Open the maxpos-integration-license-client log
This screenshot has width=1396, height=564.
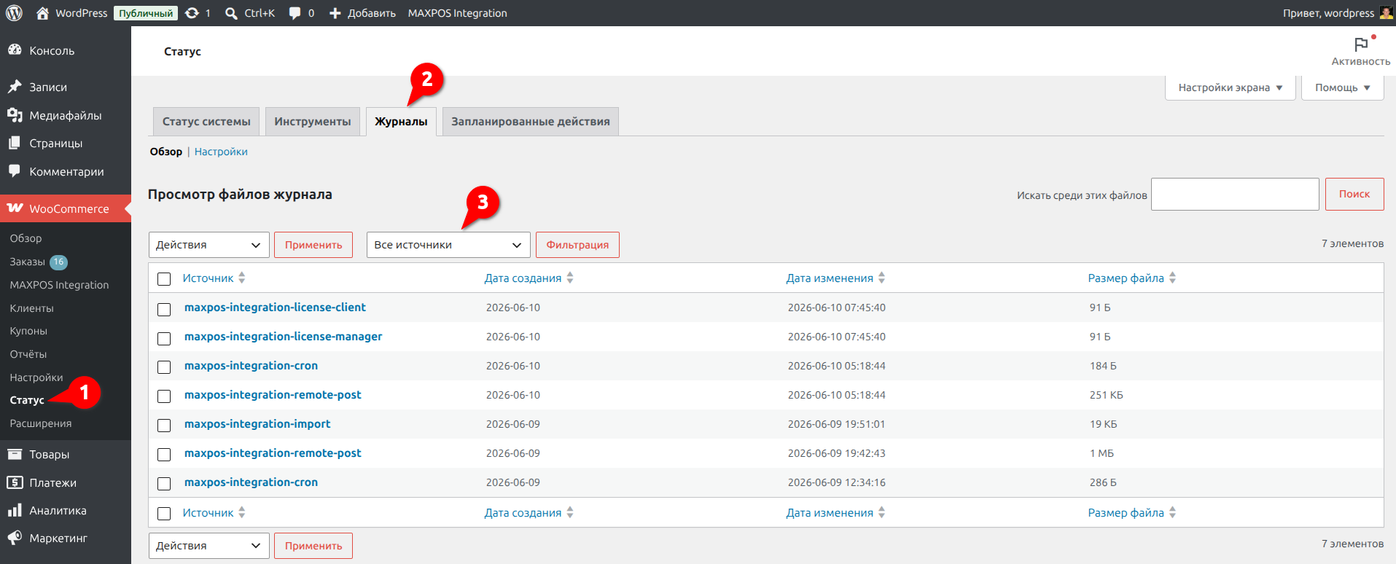point(275,308)
